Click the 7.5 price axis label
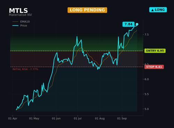 coord(147,35)
